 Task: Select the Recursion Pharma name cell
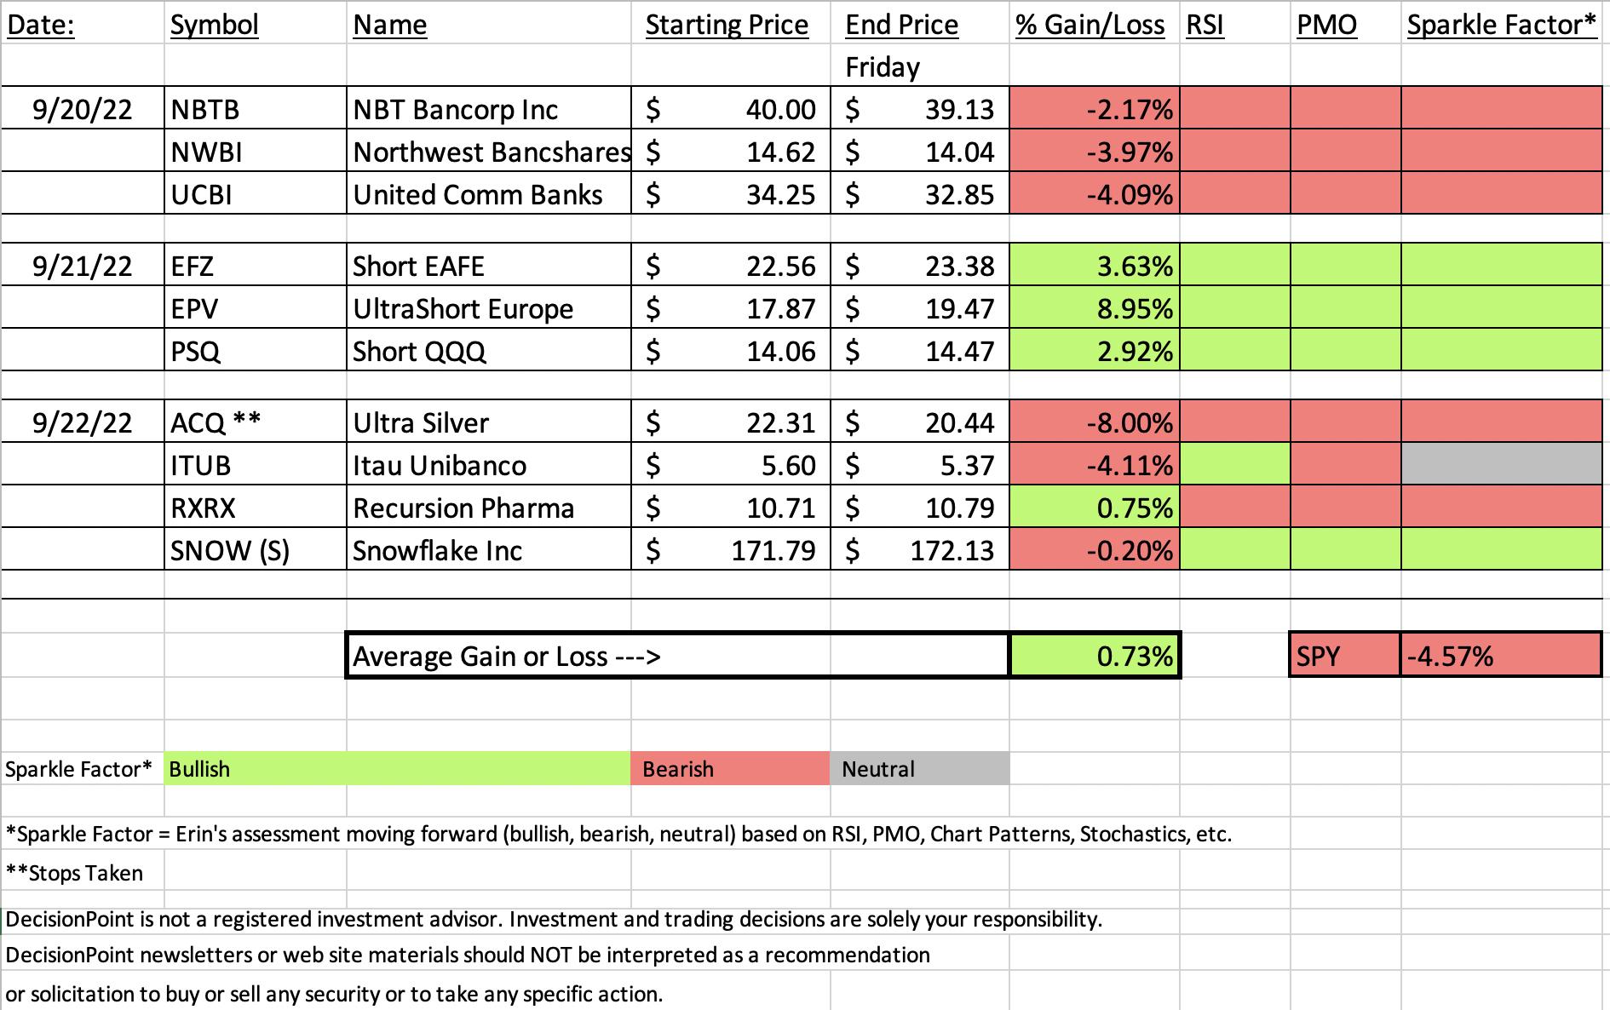click(x=489, y=507)
